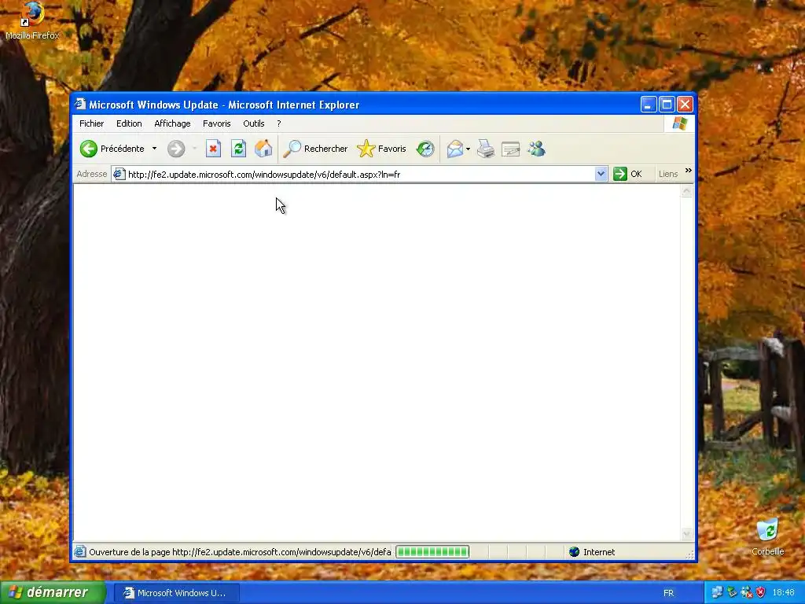Viewport: 805px width, 604px height.
Task: Click the 18:48 clock
Action: coord(784,593)
